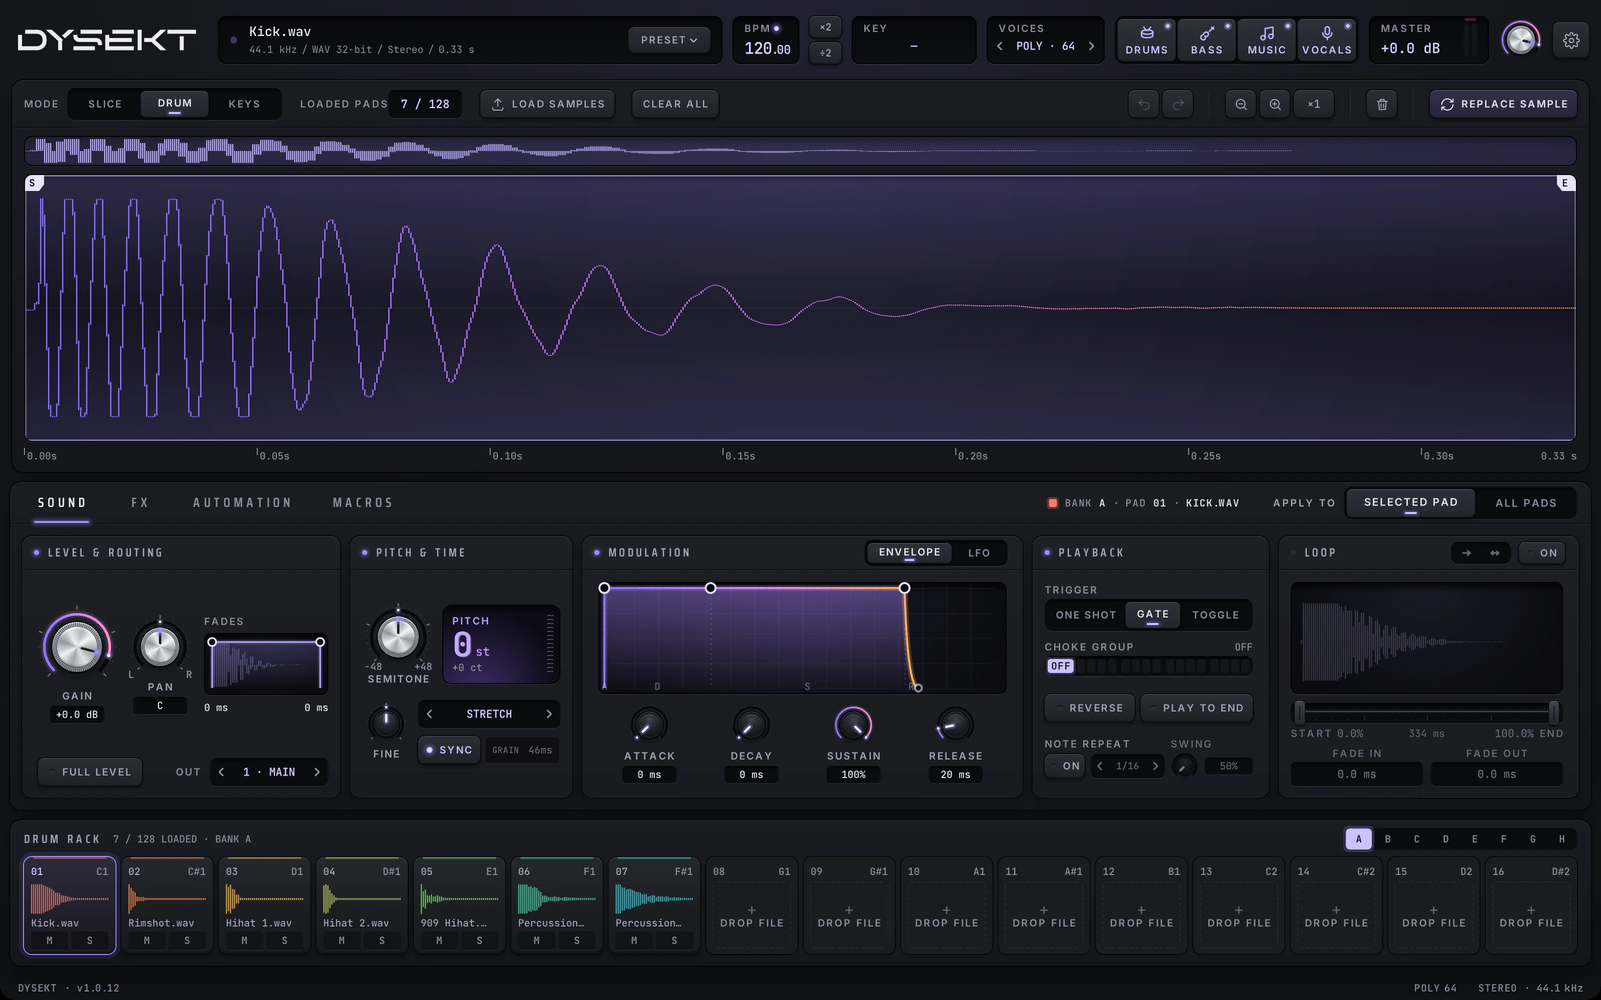Open the settings gear icon

coord(1571,40)
